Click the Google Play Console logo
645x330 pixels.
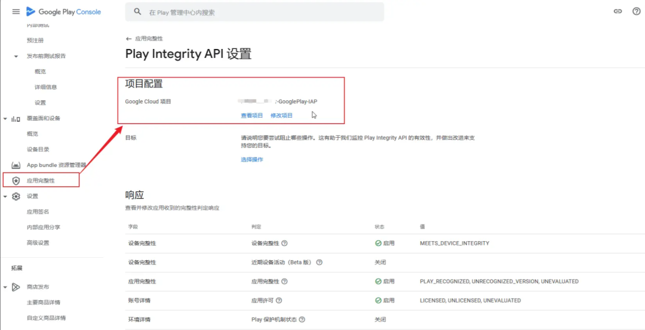click(63, 11)
